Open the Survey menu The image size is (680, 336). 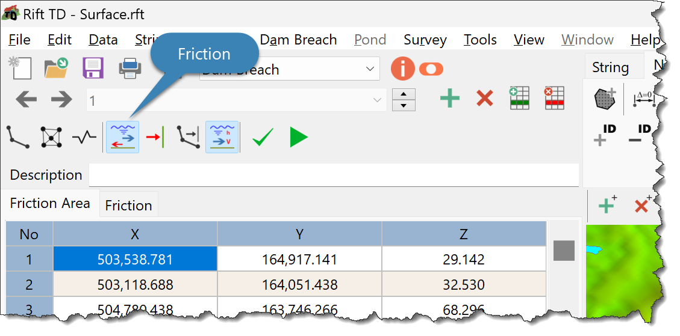425,40
